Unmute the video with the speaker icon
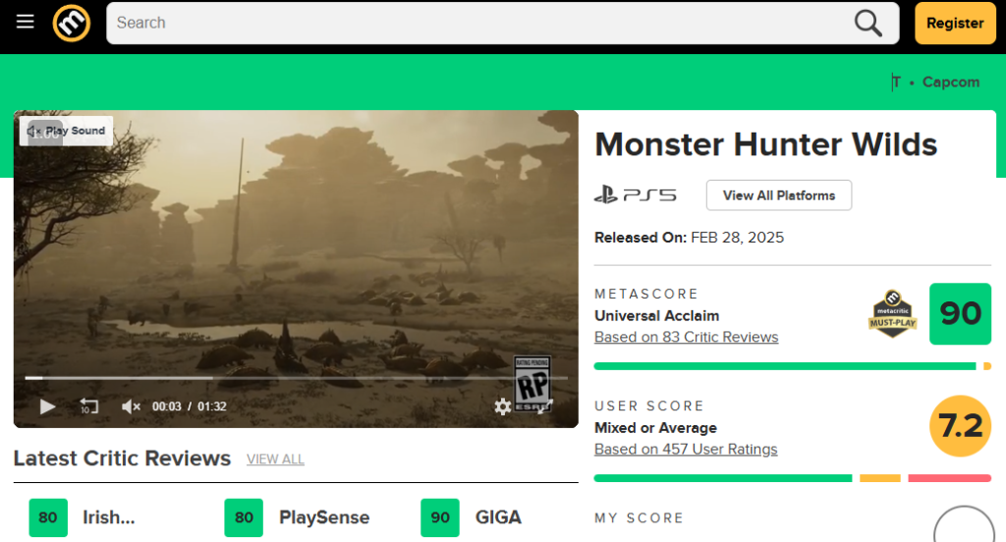The width and height of the screenshot is (1006, 542). [x=131, y=406]
